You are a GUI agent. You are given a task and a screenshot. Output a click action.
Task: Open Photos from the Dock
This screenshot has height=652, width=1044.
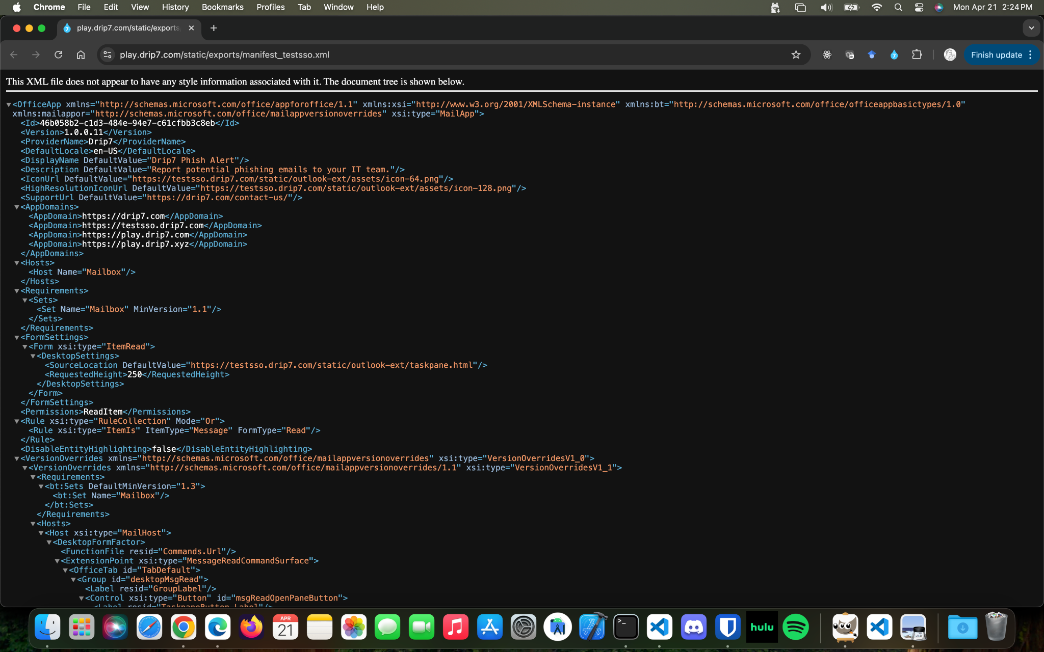coord(354,627)
